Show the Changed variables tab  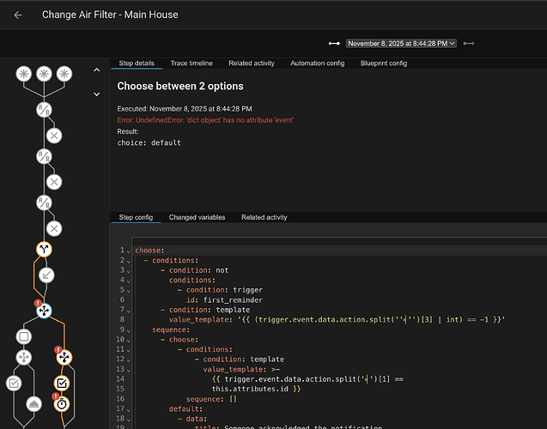(x=197, y=218)
